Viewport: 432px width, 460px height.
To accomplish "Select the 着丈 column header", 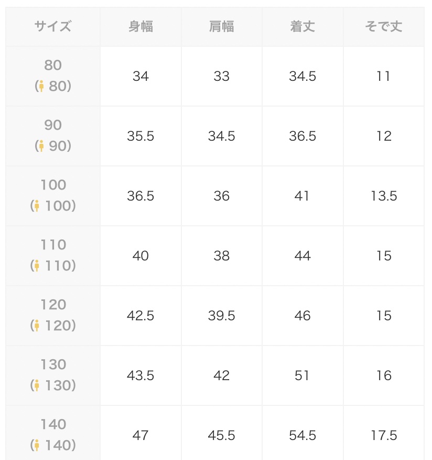I will point(303,27).
